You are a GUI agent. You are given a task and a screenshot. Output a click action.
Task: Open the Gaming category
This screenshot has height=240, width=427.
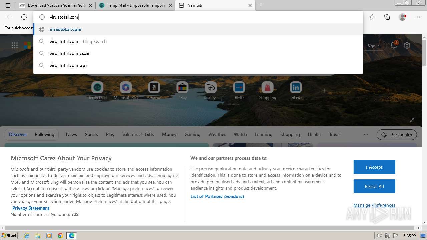(x=192, y=134)
